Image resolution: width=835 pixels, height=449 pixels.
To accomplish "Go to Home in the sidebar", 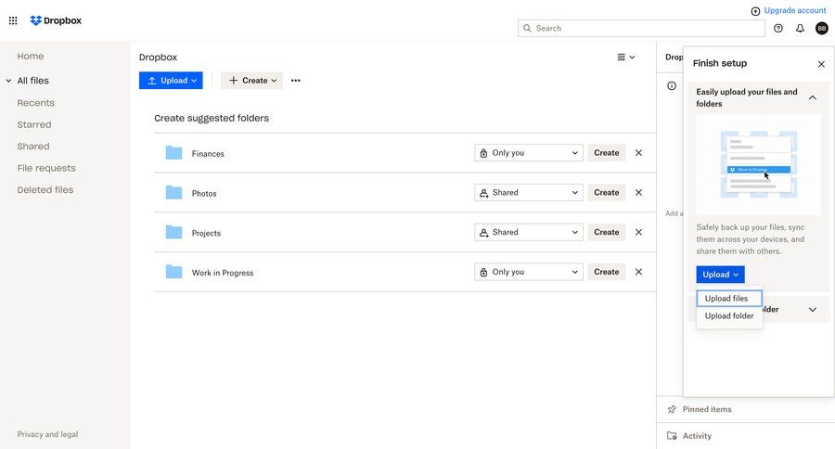I will pyautogui.click(x=31, y=56).
